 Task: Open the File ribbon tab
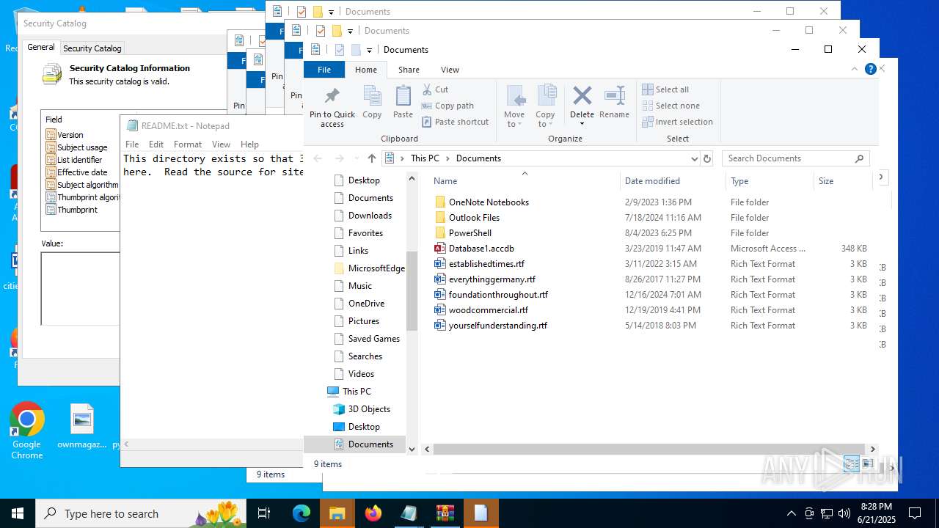[x=324, y=70]
